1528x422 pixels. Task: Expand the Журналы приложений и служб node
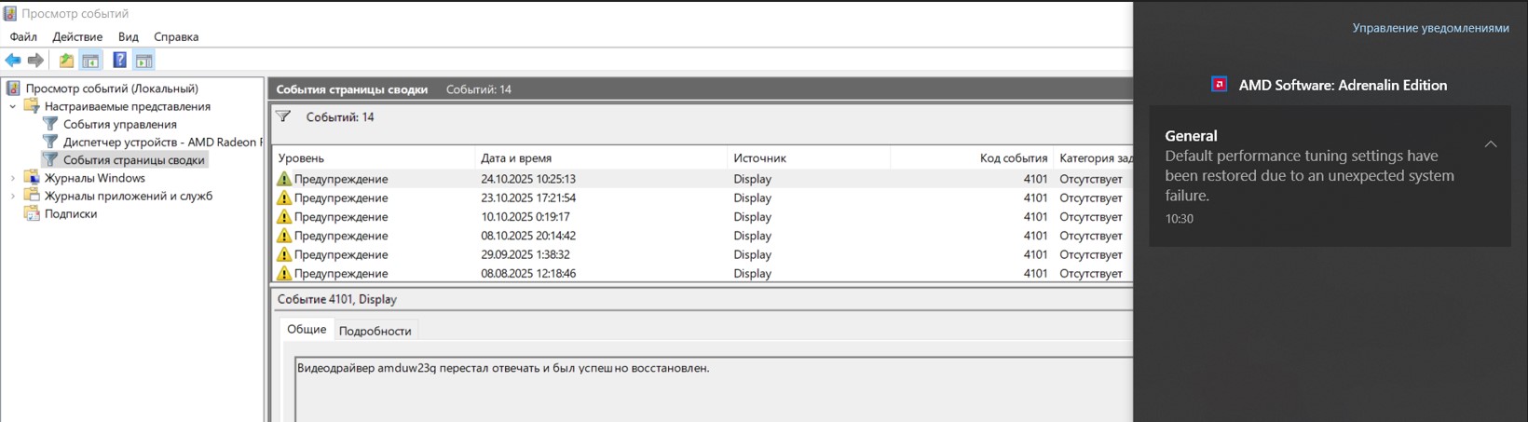(x=13, y=196)
